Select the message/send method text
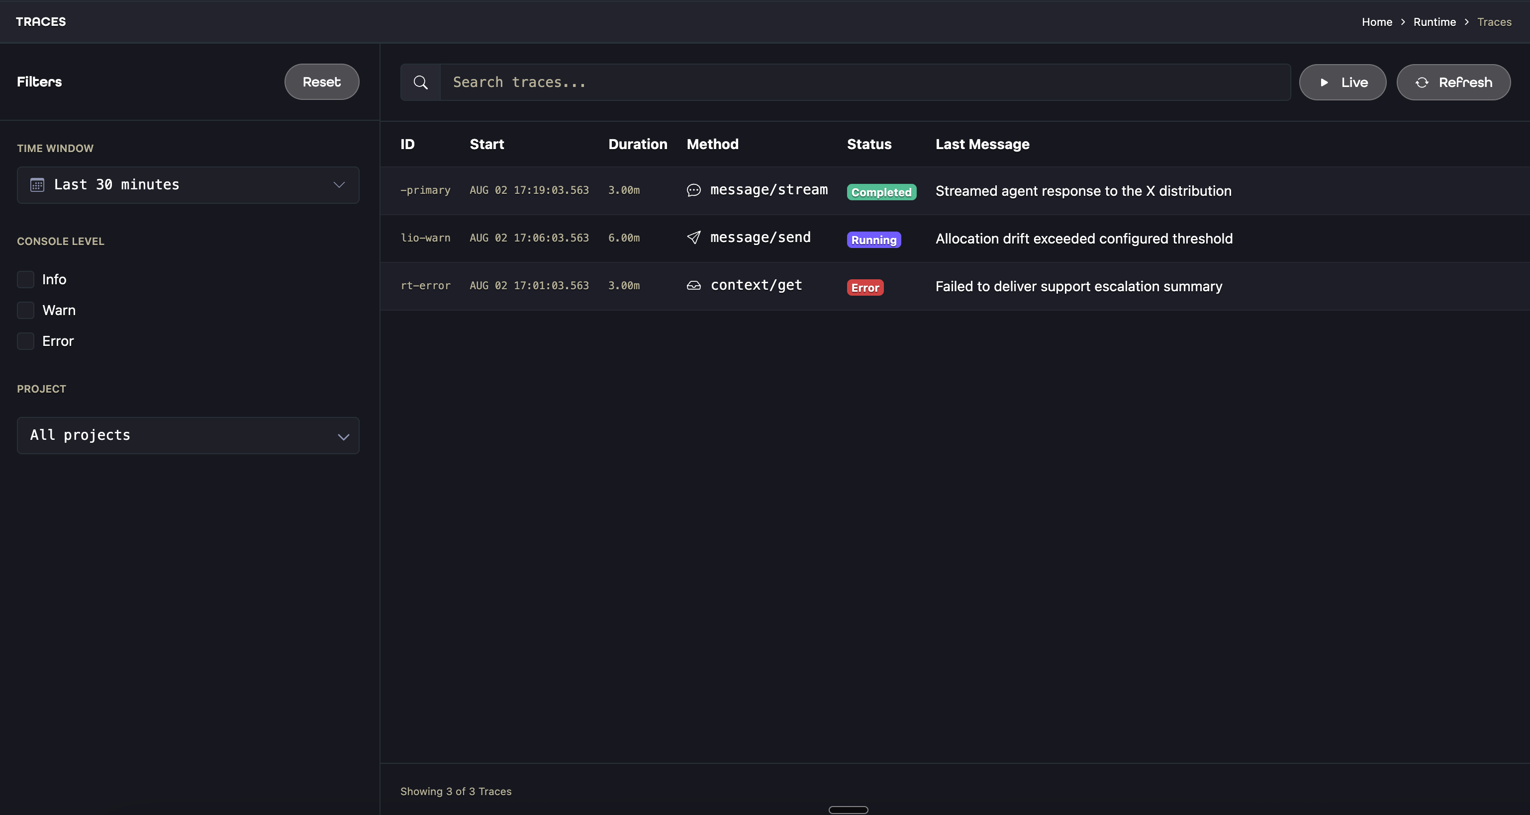This screenshot has width=1530, height=815. point(760,238)
